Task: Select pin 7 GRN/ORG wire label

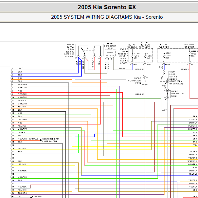Action: tap(23, 88)
